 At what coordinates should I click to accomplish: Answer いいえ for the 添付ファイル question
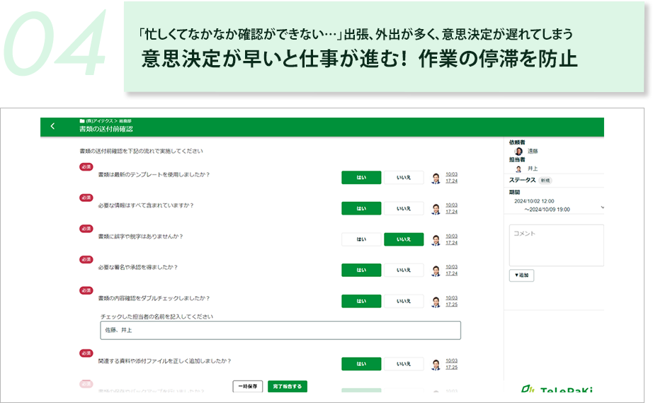point(404,364)
